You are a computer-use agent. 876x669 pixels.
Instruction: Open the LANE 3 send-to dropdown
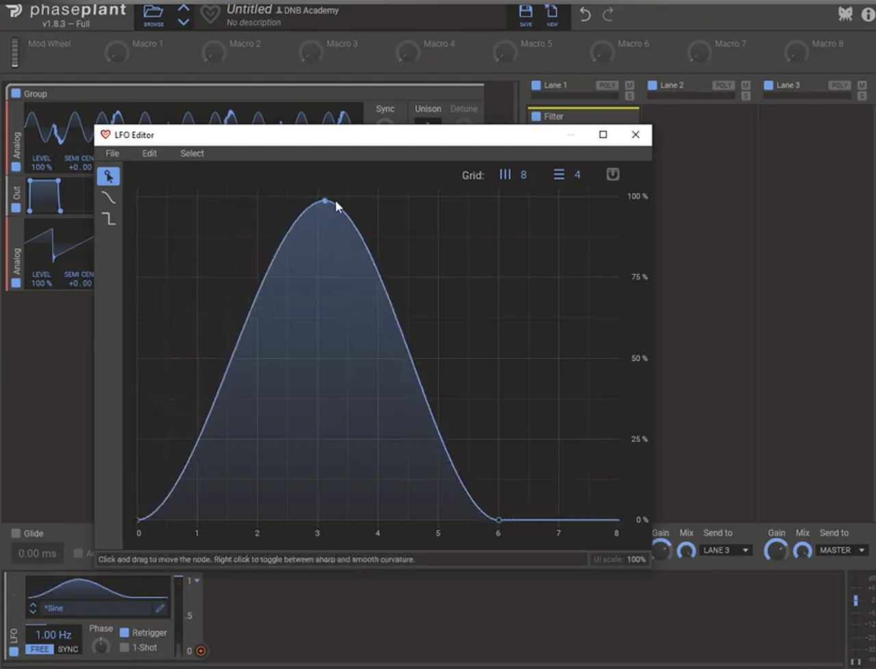tap(726, 550)
